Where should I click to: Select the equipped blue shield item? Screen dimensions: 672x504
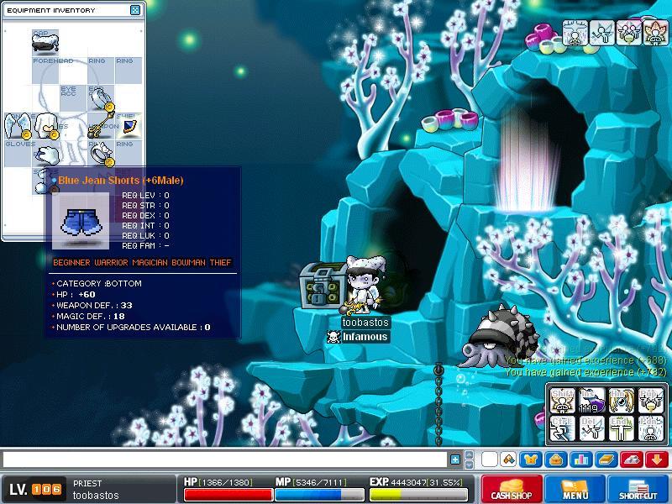pyautogui.click(x=129, y=126)
